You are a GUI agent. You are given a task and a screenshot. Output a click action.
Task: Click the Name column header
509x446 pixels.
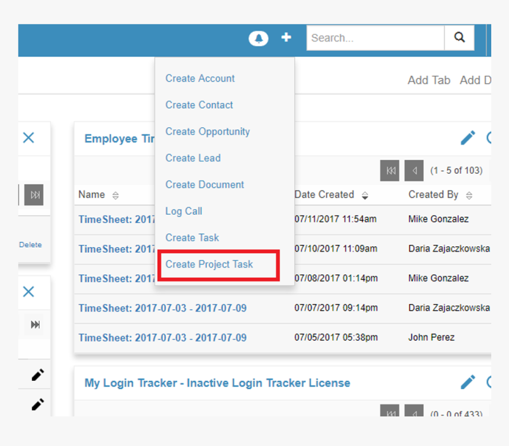[92, 195]
